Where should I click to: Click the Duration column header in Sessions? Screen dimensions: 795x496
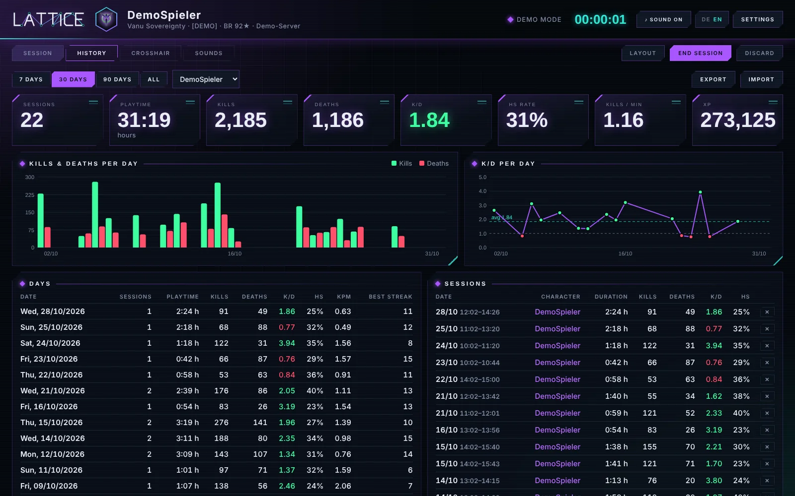pyautogui.click(x=611, y=297)
